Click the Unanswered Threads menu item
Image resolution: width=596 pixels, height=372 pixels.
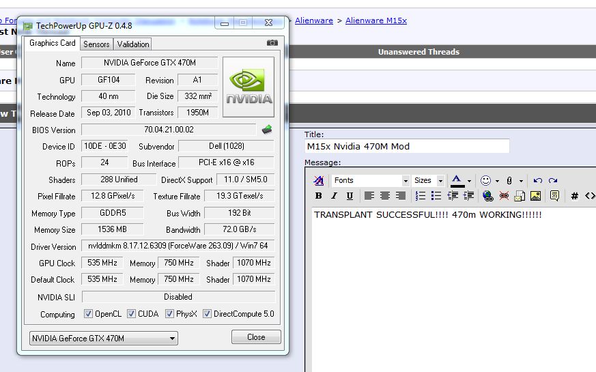(418, 52)
